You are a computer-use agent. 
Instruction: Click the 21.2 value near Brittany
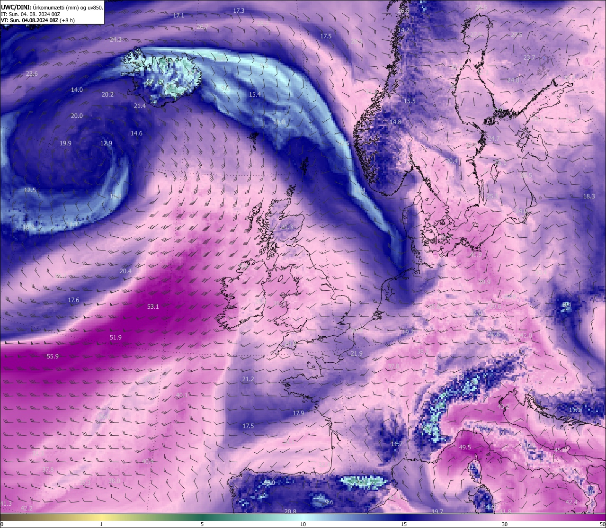[x=248, y=379]
